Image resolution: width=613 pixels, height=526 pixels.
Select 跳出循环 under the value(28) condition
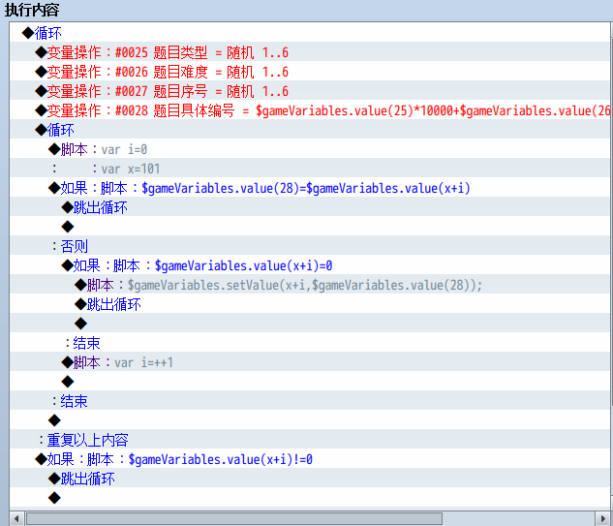309,207
